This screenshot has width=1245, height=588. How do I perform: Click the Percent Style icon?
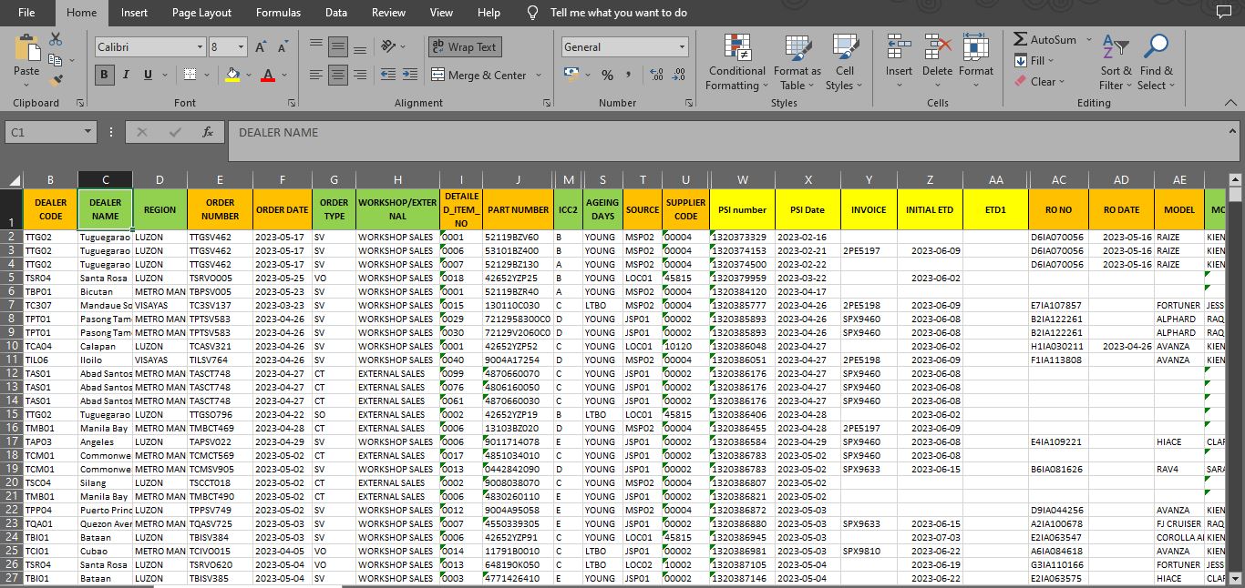tap(607, 75)
